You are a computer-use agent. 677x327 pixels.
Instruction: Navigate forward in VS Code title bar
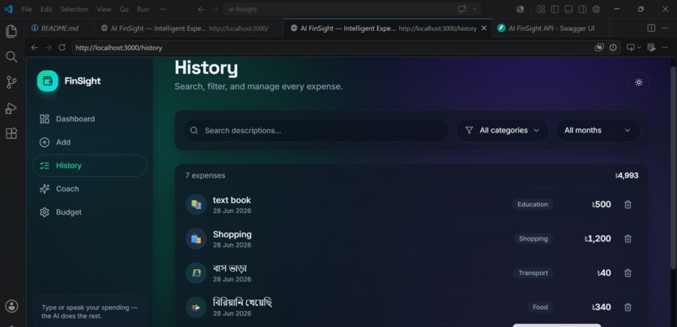[215, 9]
